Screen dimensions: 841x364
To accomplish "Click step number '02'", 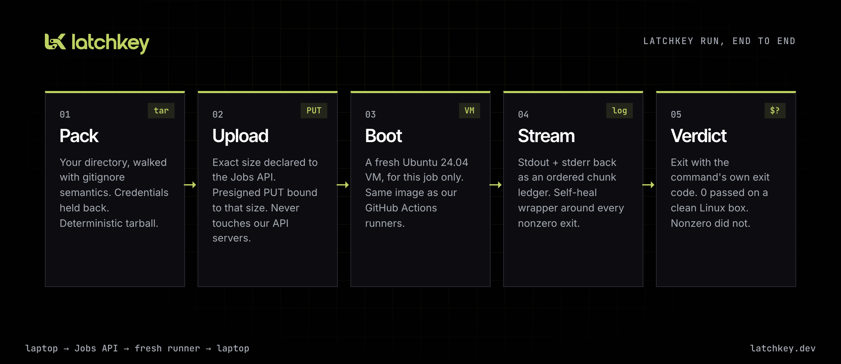I will [218, 114].
